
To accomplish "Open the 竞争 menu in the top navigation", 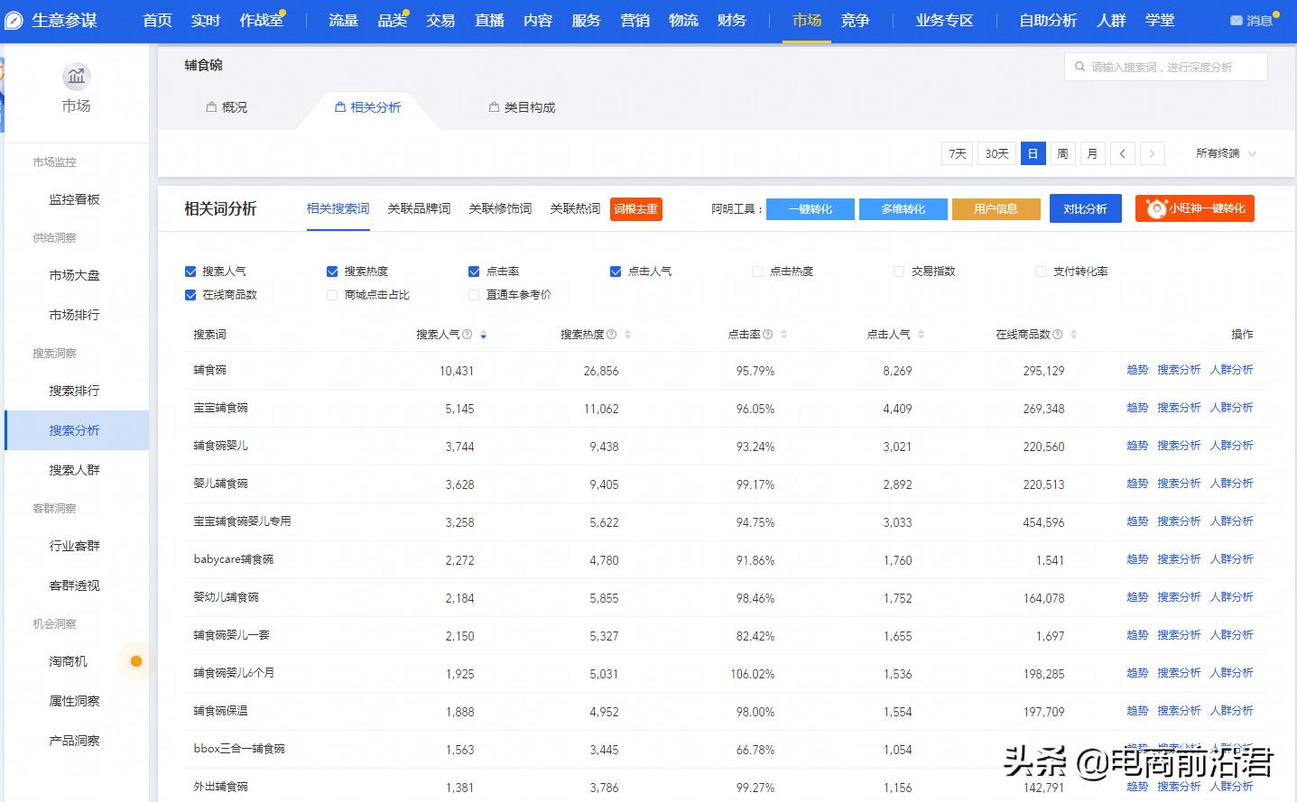I will [855, 20].
